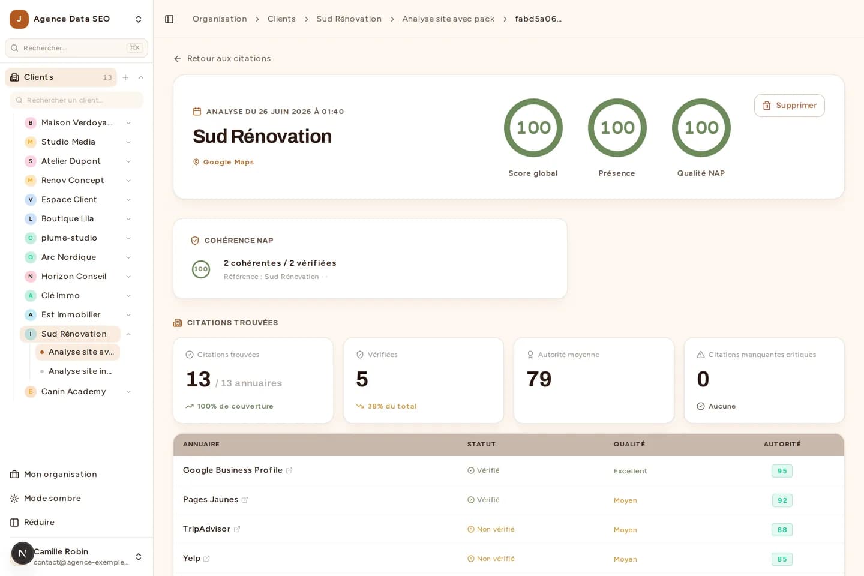Click the Qualité NAP 100 gauge

coord(701,128)
